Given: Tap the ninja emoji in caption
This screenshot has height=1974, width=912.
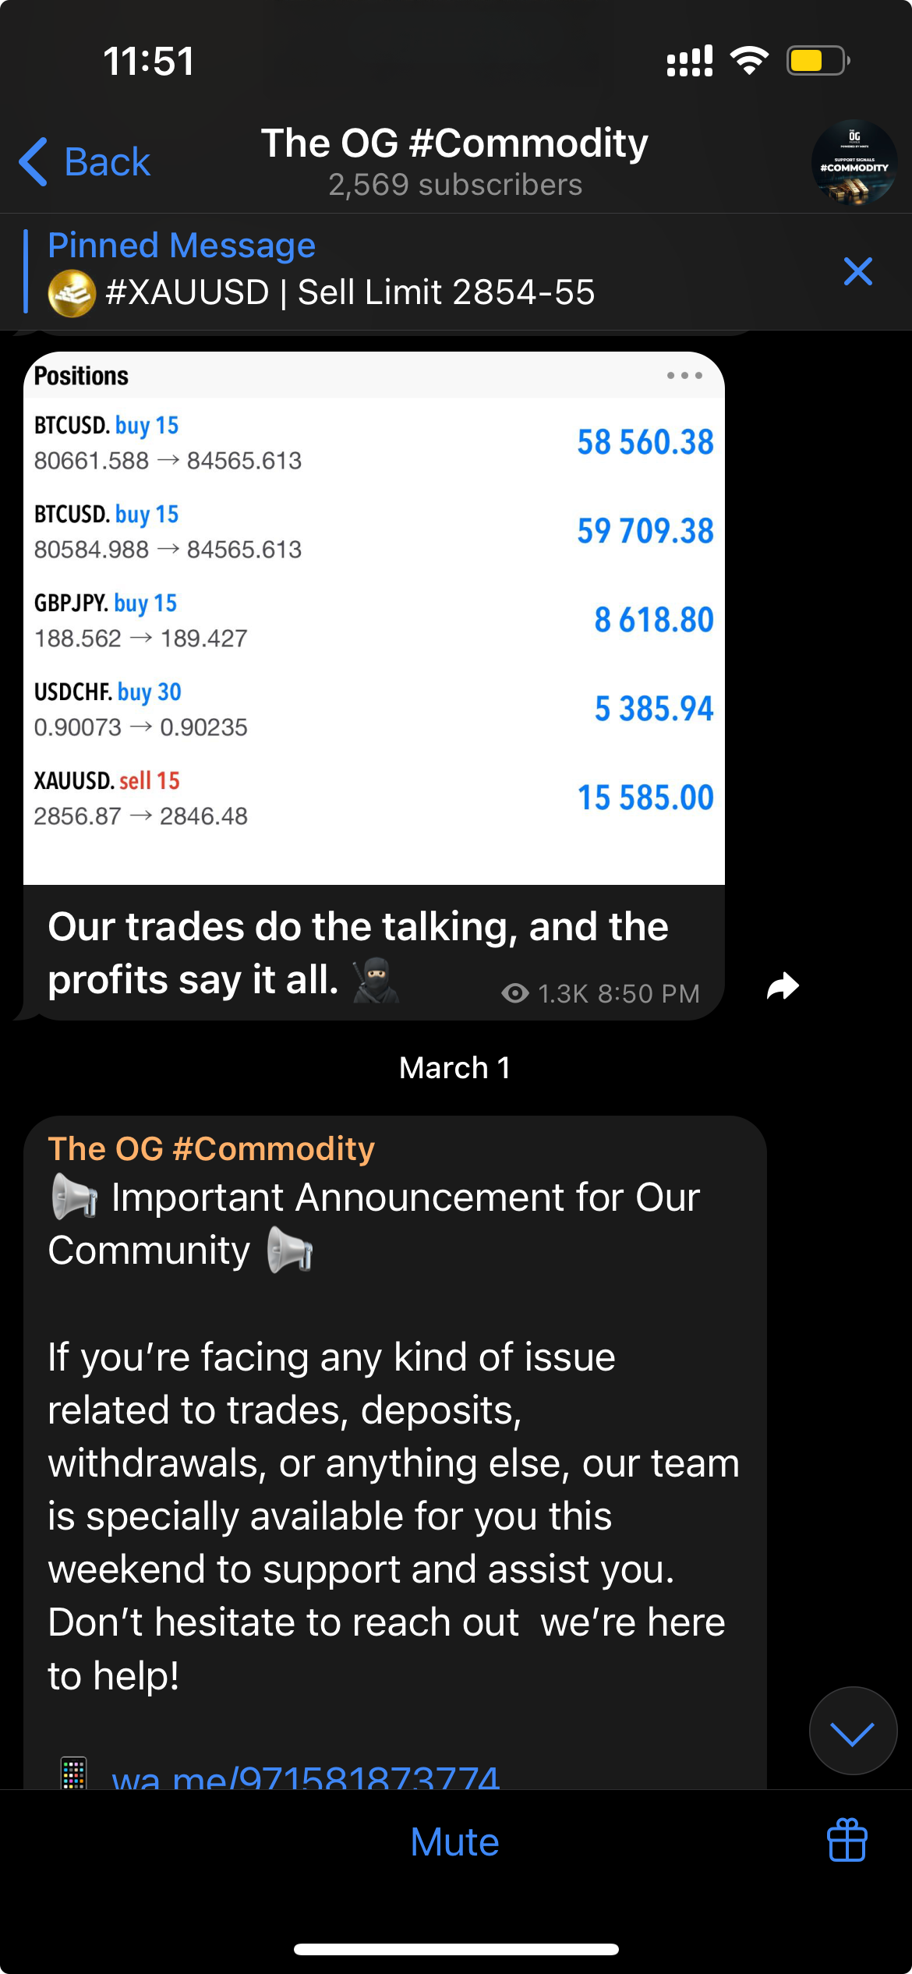Looking at the screenshot, I should pos(376,980).
